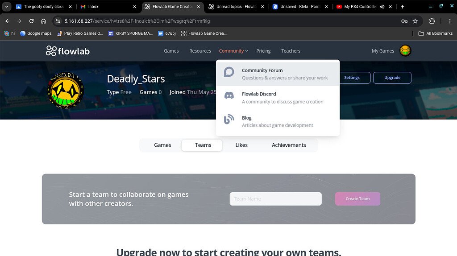457x256 pixels.
Task: Close the Inbox tab
Action: (134, 6)
